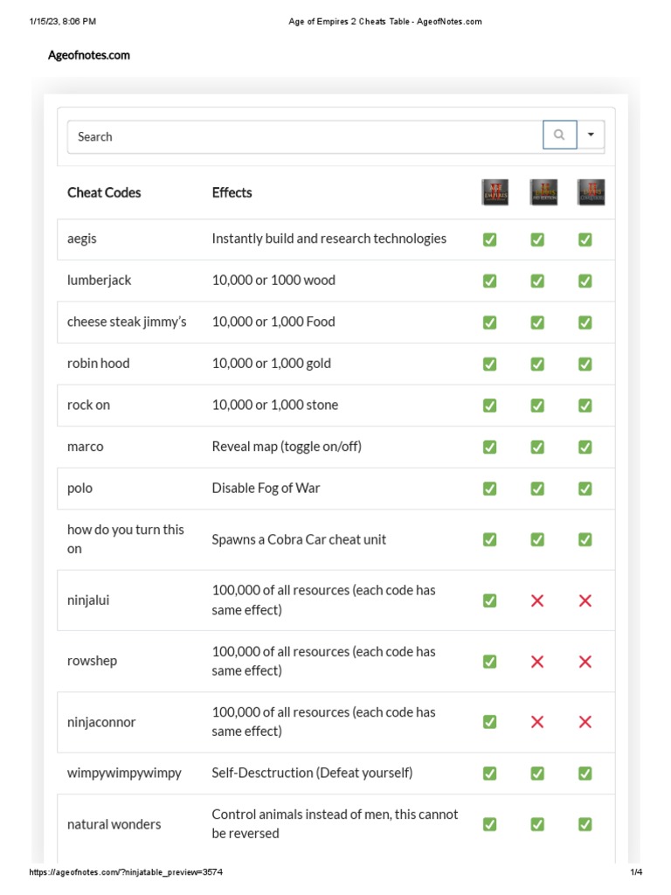
Task: Click ninjaconnor's red X under HD Edition
Action: [x=537, y=722]
